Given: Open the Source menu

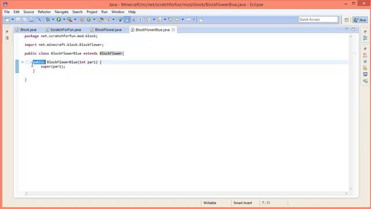Looking at the screenshot, I should click(x=28, y=12).
